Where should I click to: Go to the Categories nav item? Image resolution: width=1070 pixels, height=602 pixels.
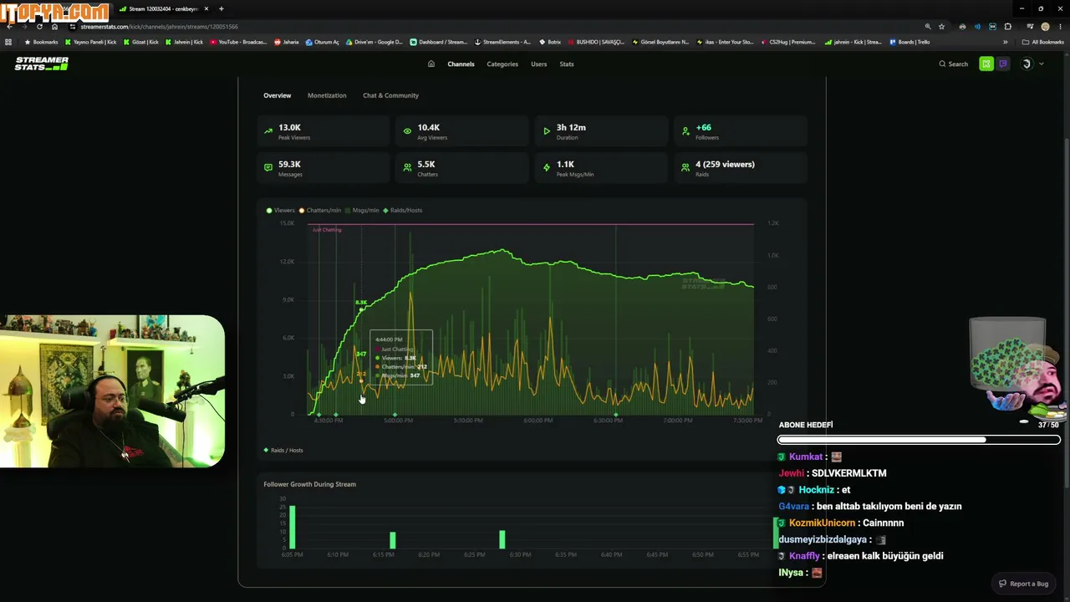[502, 64]
